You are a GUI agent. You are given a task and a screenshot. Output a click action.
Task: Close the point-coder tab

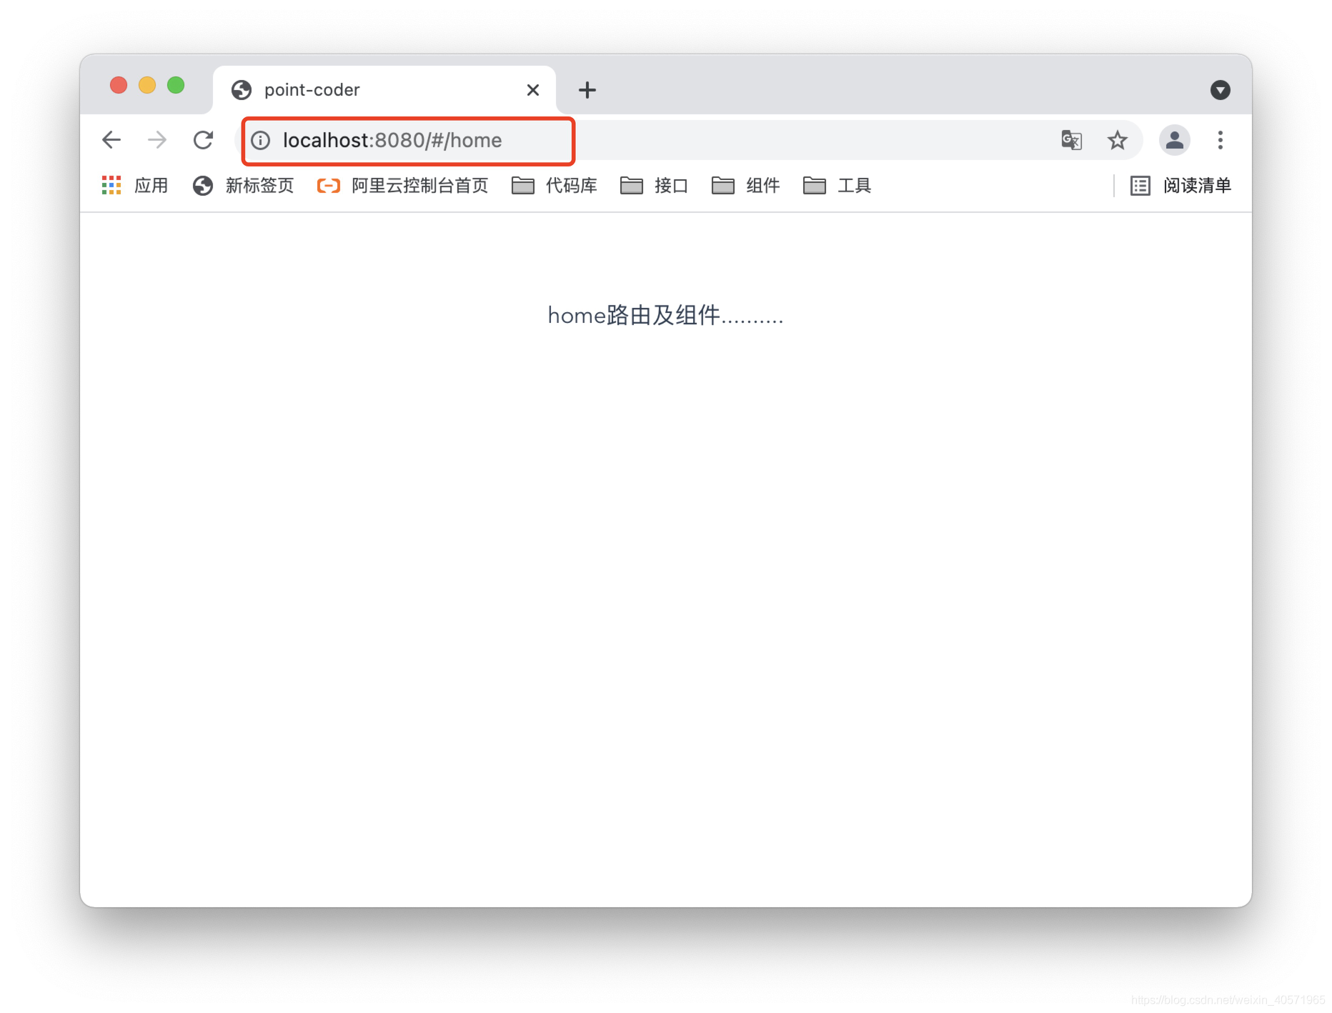click(x=533, y=90)
